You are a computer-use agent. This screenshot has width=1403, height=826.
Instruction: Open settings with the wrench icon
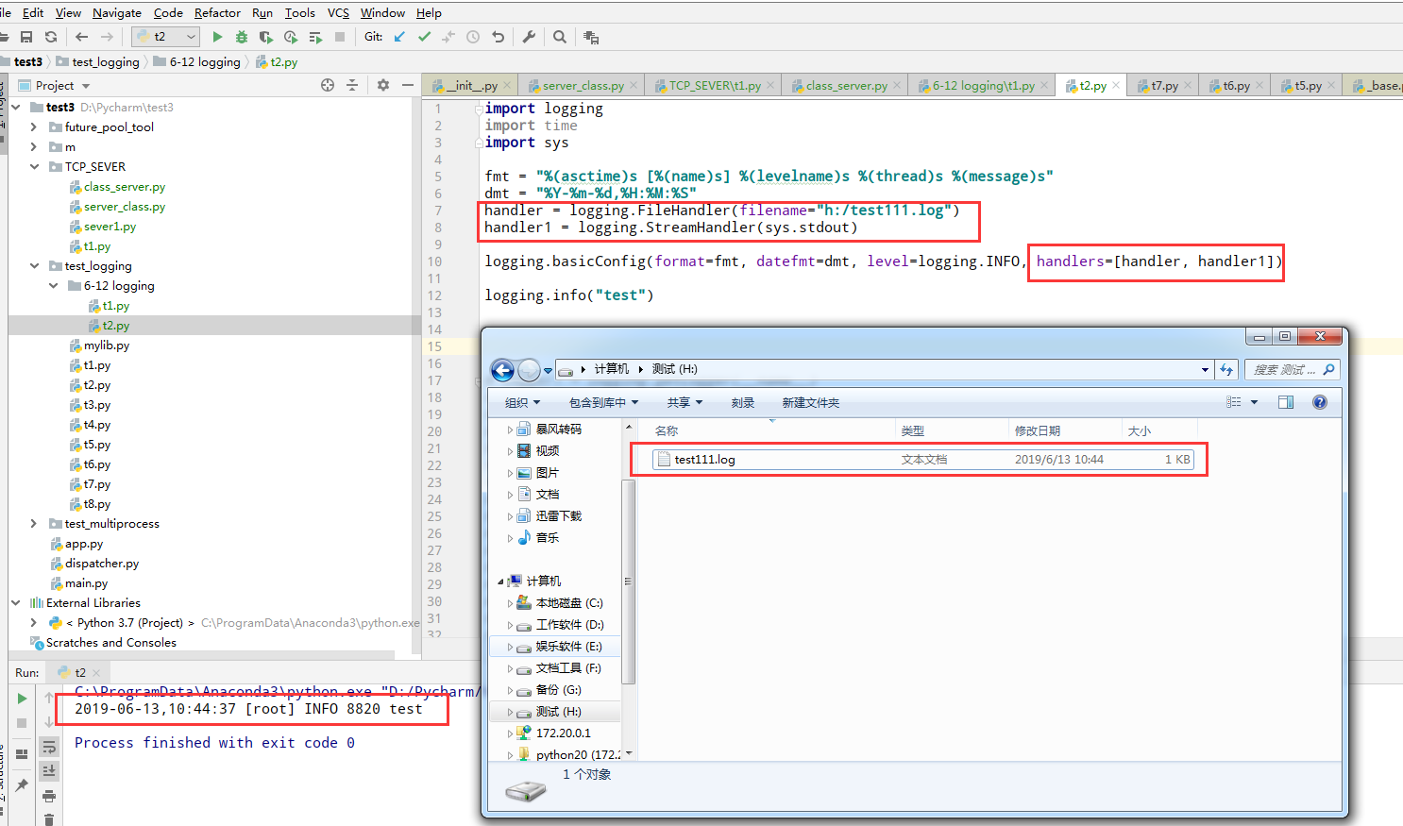click(x=529, y=37)
